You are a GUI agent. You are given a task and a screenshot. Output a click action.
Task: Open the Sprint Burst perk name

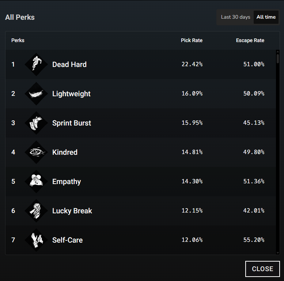click(72, 123)
